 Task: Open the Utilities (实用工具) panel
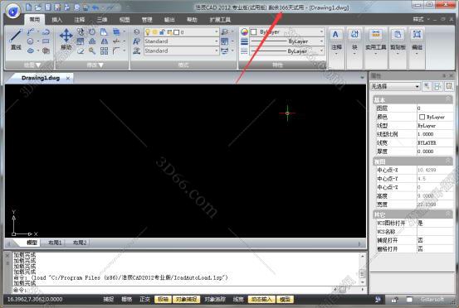tap(375, 42)
